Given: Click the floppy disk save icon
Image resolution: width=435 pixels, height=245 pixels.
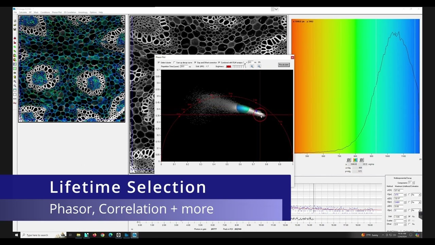Looking at the screenshot, I should (15, 29).
